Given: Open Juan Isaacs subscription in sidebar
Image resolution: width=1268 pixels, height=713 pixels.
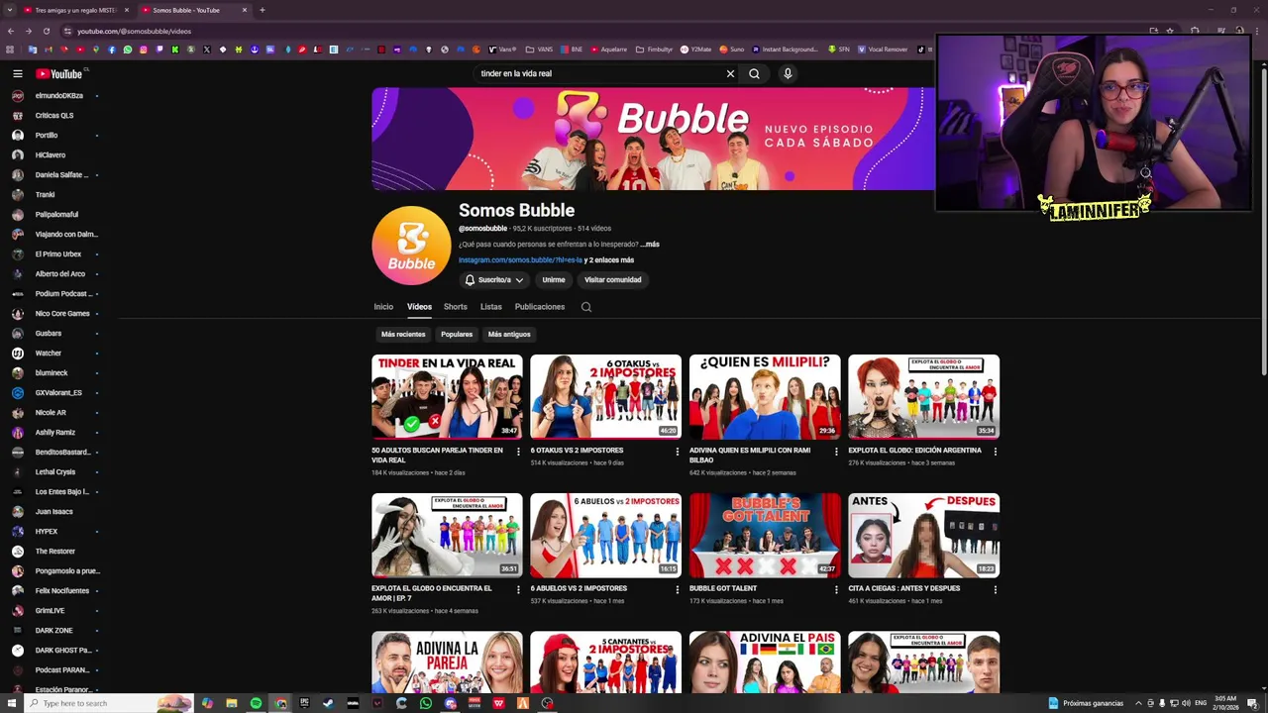Looking at the screenshot, I should coord(54,512).
